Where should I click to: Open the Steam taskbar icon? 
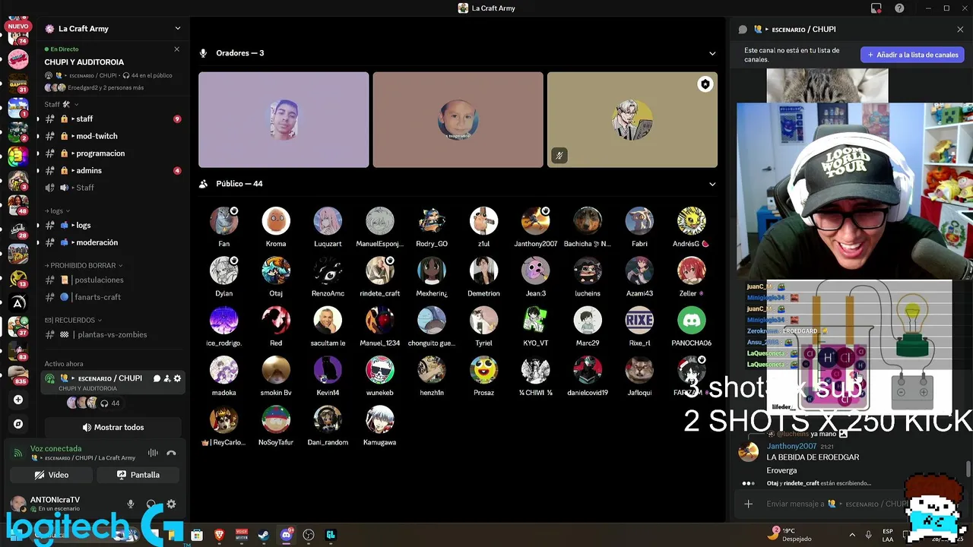tap(264, 535)
